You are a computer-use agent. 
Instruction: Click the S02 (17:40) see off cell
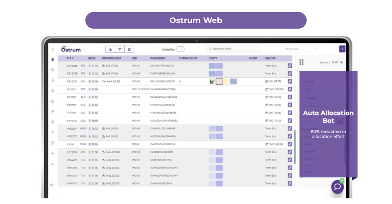coord(273,121)
